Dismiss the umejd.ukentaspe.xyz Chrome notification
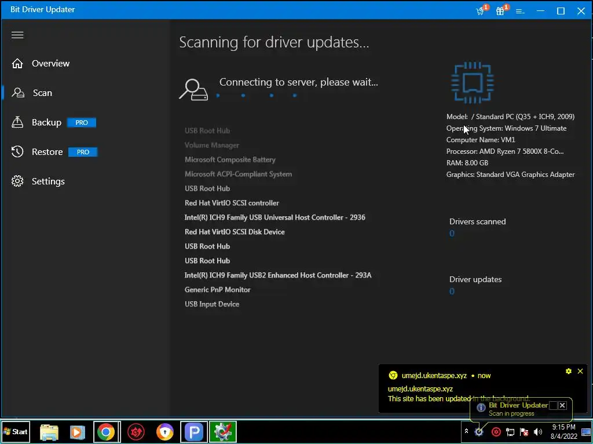Viewport: 593px width, 444px height. pos(580,371)
